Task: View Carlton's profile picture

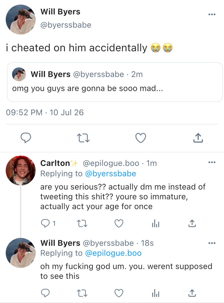Action: pos(21,170)
